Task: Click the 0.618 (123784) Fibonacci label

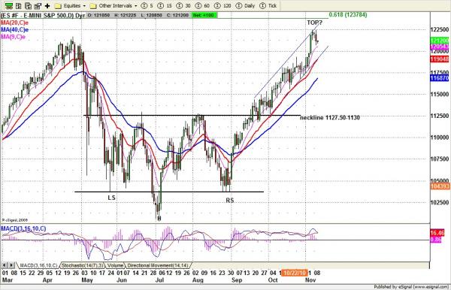Action: [x=348, y=15]
